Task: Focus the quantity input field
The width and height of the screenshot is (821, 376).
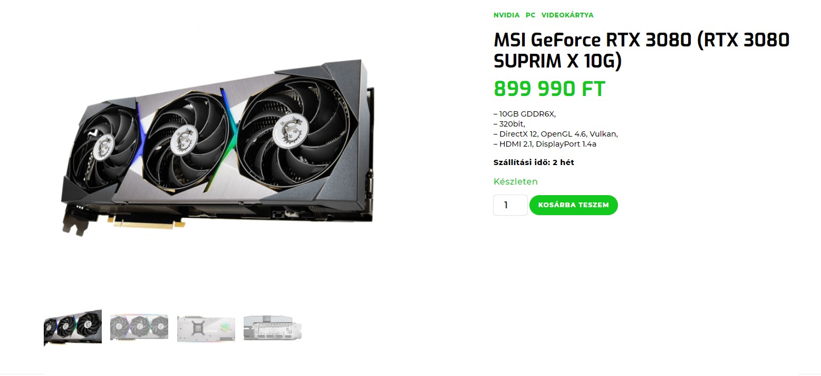Action: coord(510,205)
